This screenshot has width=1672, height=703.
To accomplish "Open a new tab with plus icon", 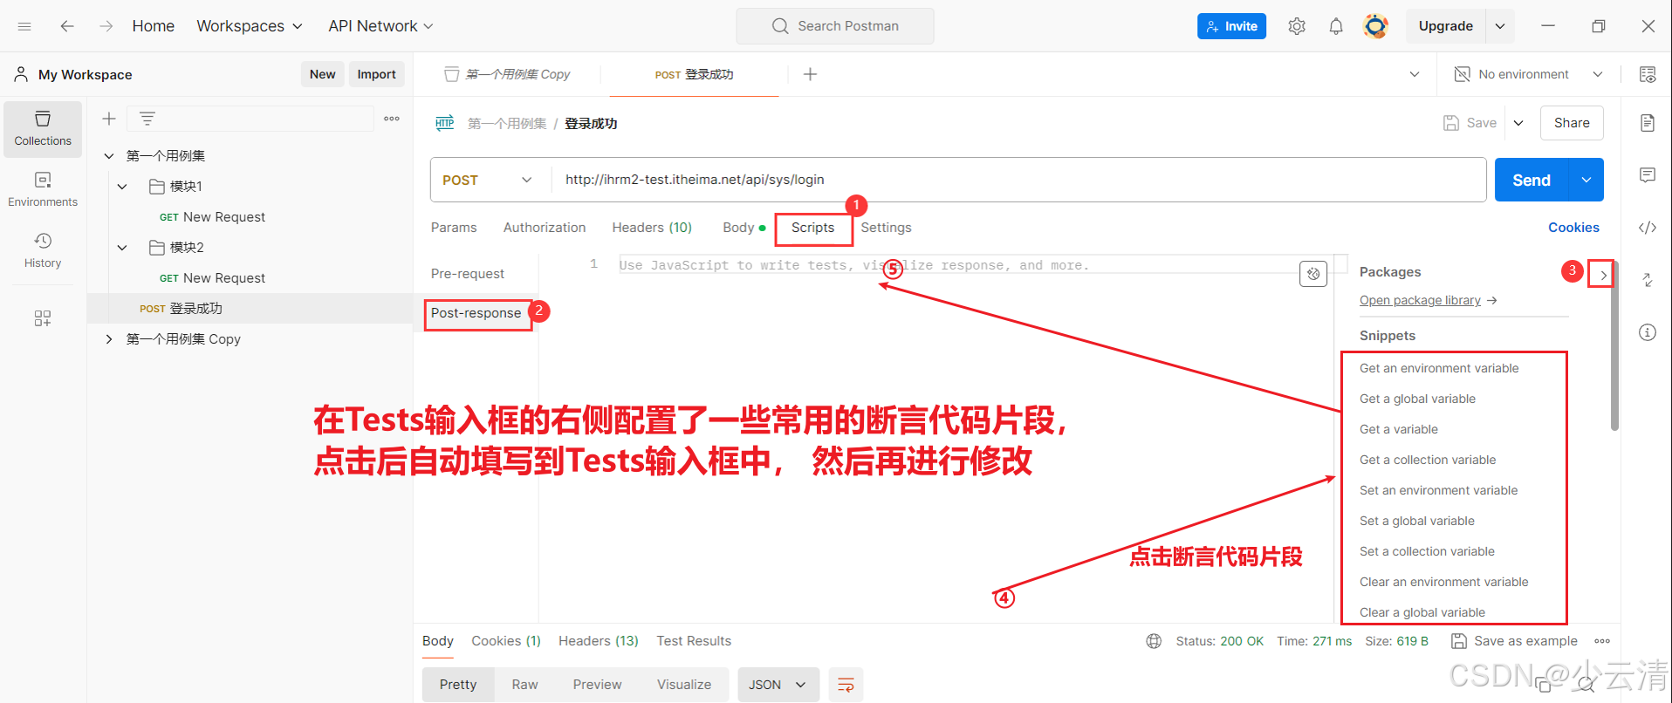I will [x=810, y=74].
